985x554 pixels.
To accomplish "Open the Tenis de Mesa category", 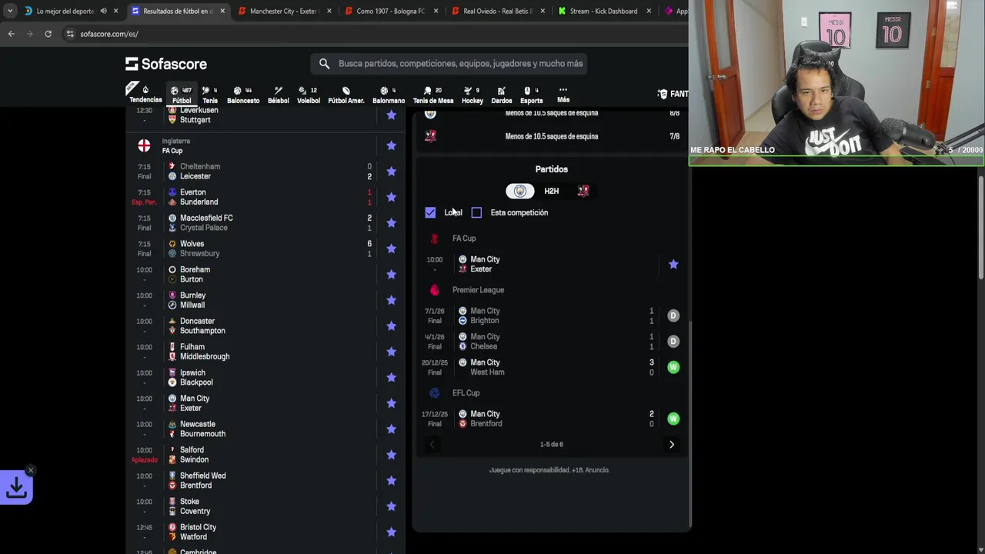I will [432, 95].
